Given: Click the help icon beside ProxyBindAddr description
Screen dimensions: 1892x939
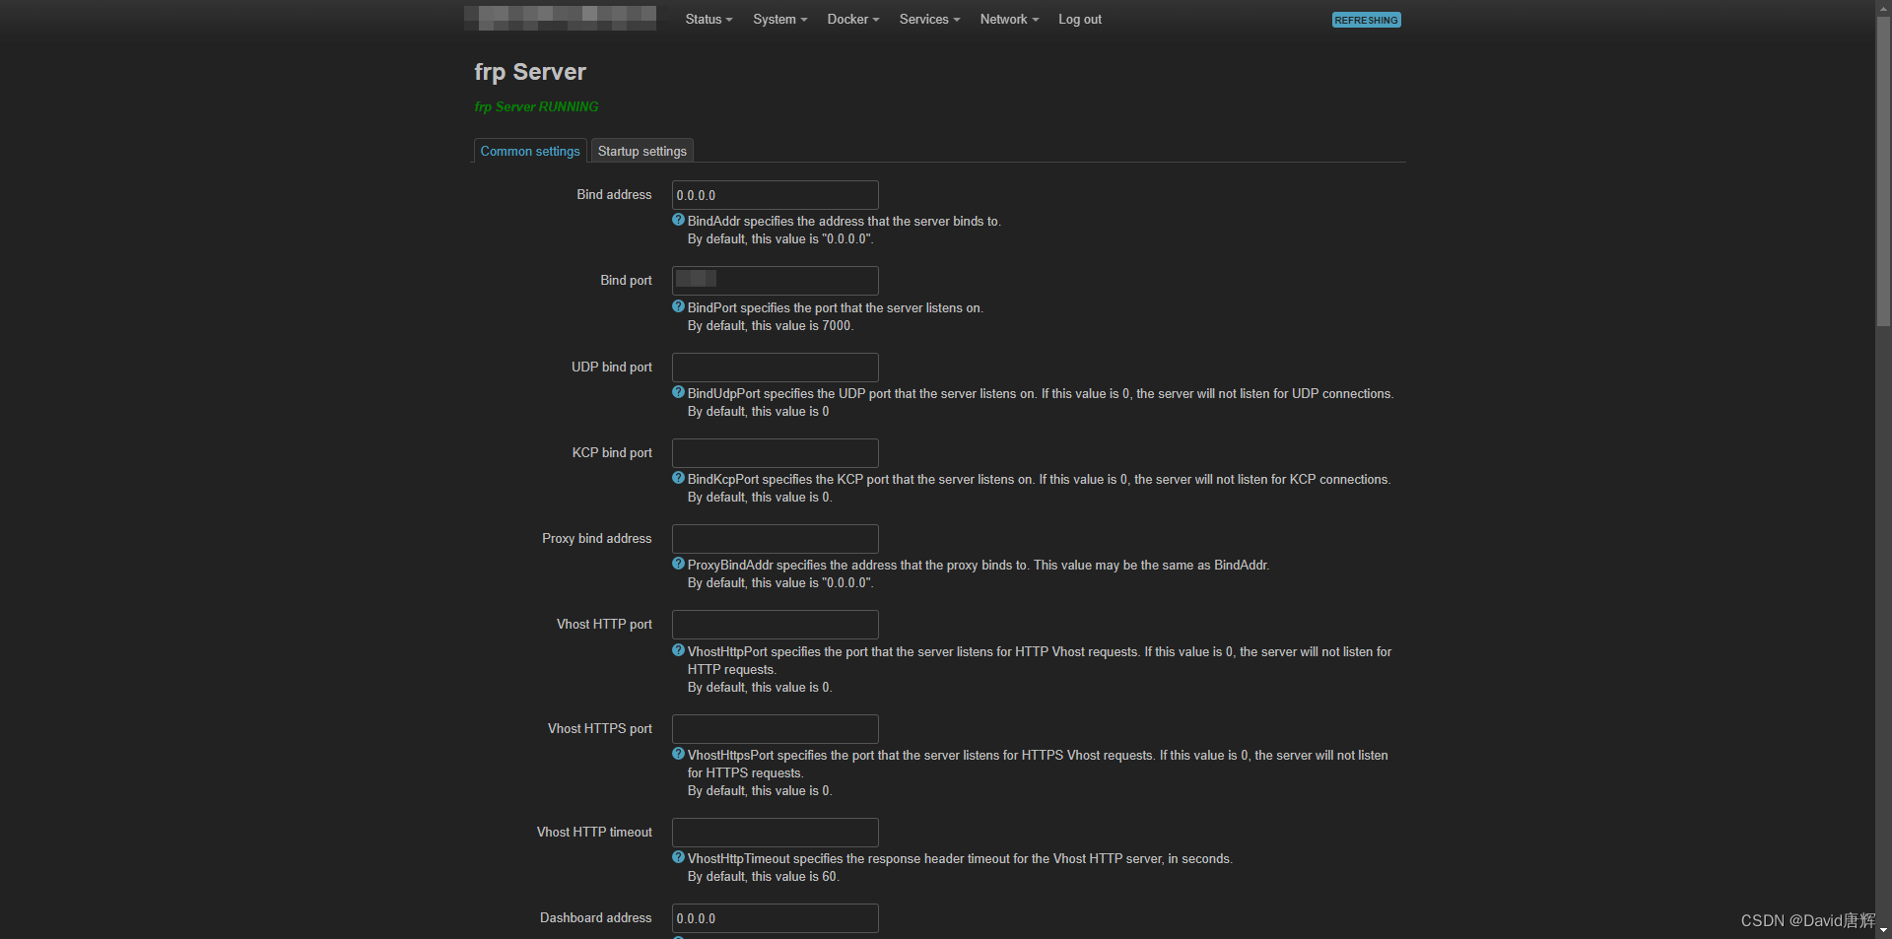Looking at the screenshot, I should (678, 564).
